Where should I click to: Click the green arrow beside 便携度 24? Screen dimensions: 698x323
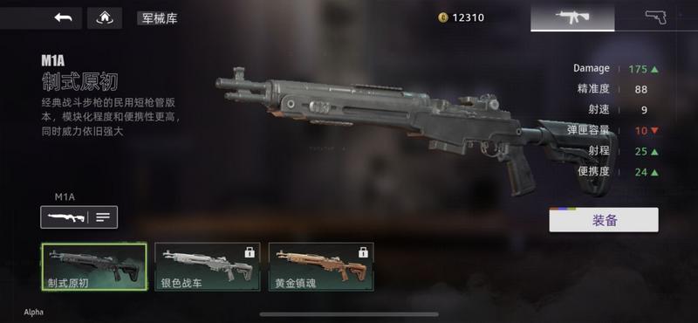pos(654,173)
